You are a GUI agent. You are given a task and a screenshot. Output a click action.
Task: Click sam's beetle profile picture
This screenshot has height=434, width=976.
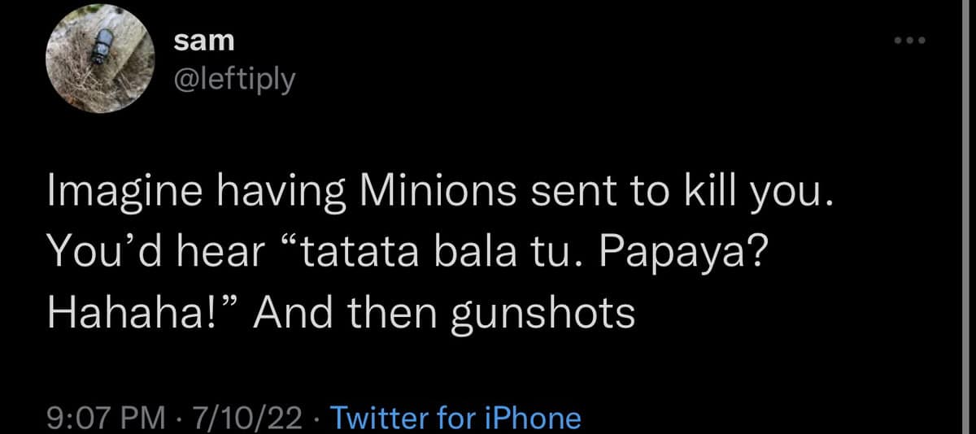99,60
